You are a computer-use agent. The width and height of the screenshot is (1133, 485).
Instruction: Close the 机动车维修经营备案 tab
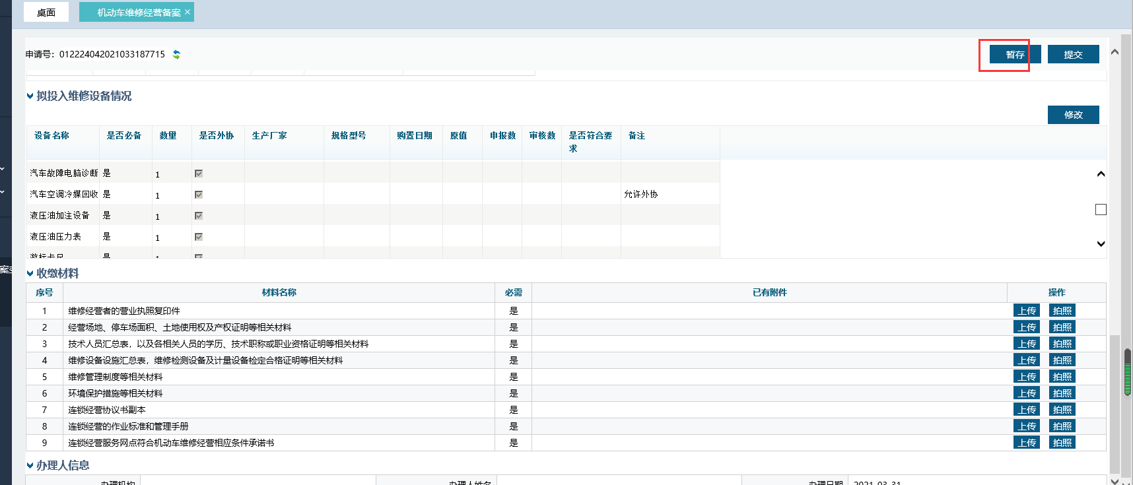[x=188, y=12]
